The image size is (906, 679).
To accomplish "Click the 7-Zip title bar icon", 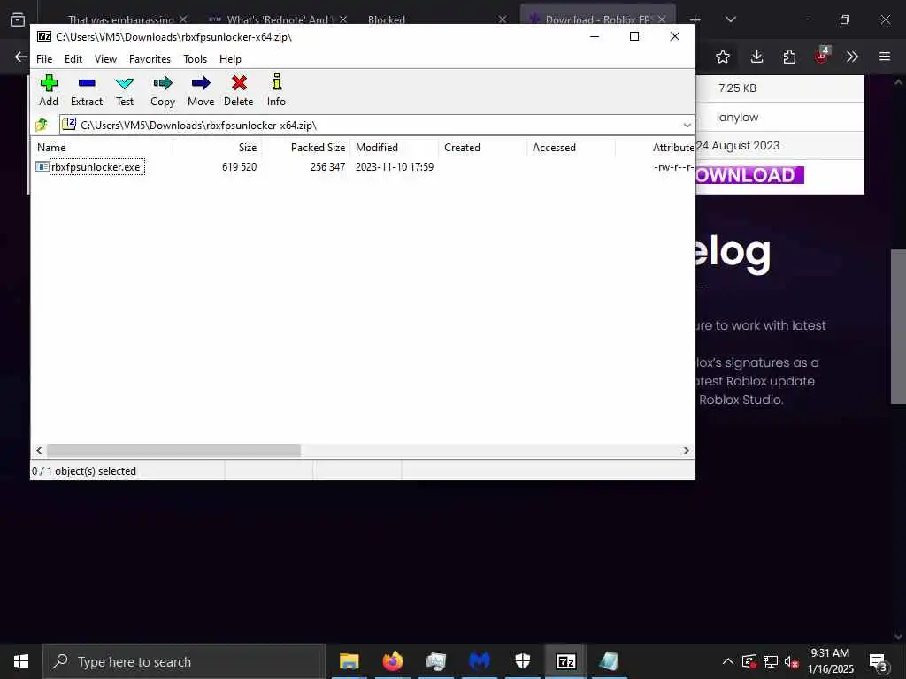I will click(x=44, y=36).
